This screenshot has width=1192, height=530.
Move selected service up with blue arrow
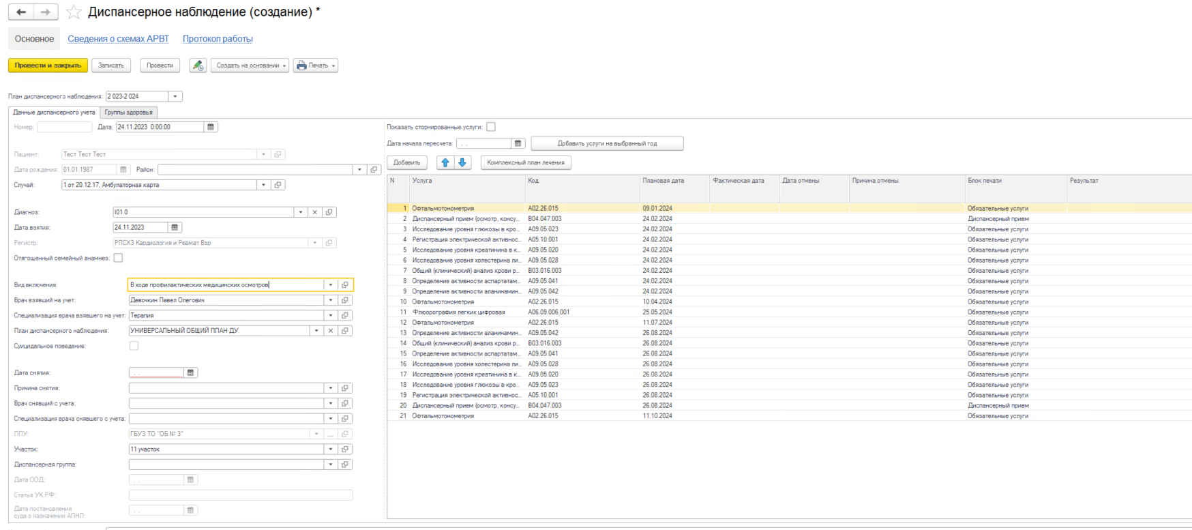445,162
